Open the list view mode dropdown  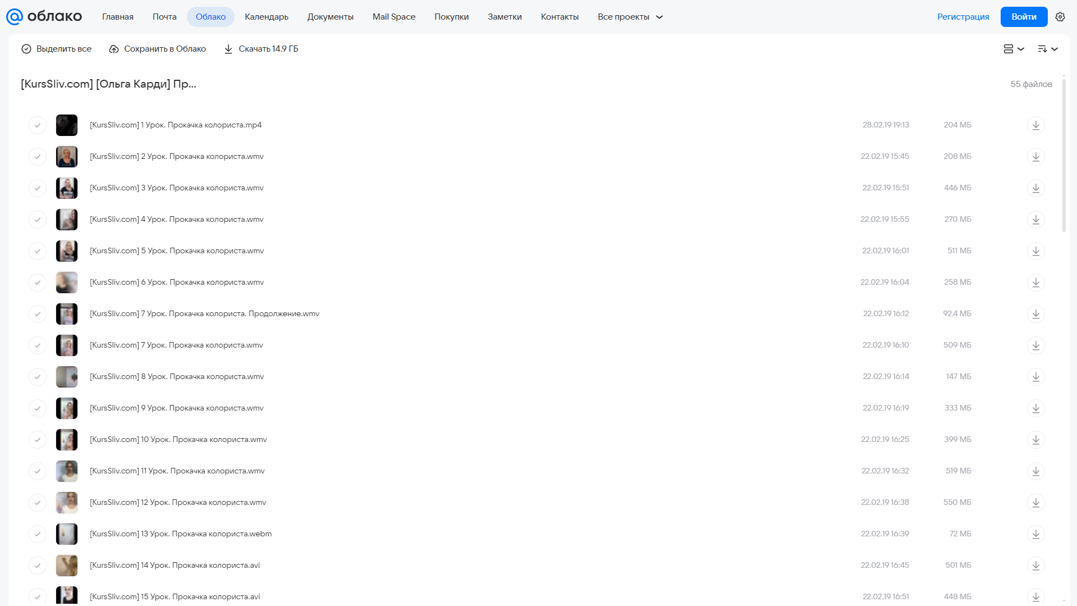1014,49
